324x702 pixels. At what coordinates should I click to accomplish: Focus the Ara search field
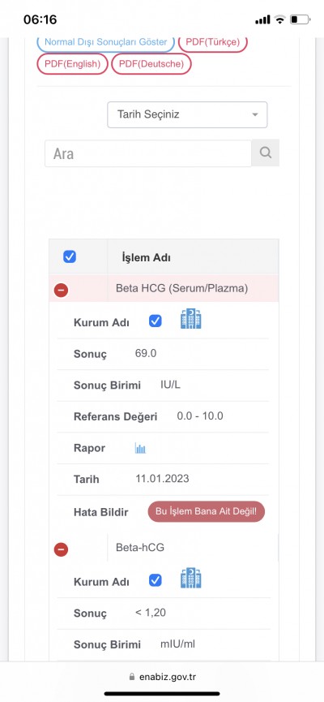pyautogui.click(x=148, y=153)
